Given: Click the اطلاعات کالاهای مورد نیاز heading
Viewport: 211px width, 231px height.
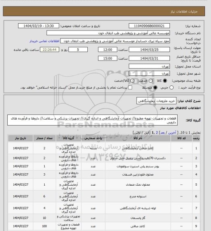Looking at the screenshot, I should click(180, 108).
